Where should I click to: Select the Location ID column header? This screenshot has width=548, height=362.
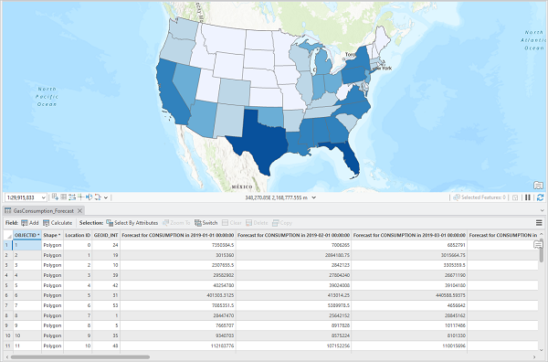78,235
